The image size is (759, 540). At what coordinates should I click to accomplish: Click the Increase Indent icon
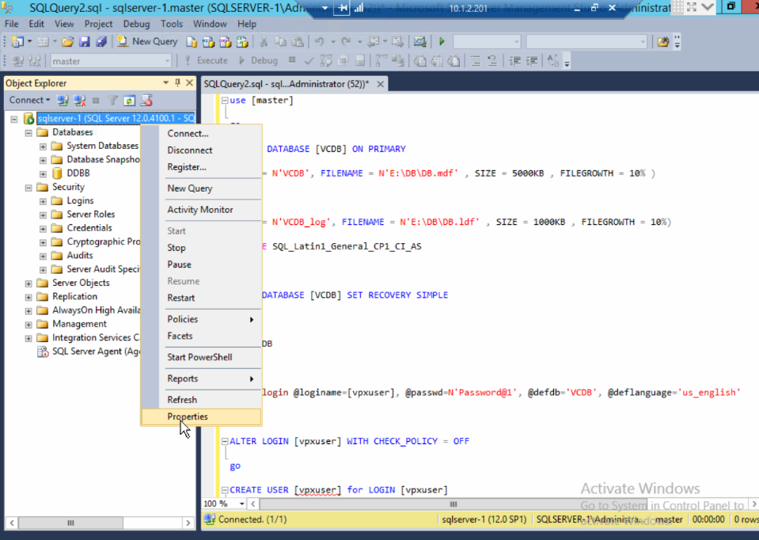tap(532, 61)
